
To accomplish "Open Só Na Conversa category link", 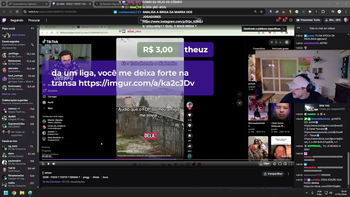I will coord(51,182).
